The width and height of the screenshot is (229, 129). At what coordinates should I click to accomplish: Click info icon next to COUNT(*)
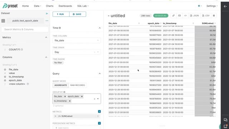click(x=22, y=49)
